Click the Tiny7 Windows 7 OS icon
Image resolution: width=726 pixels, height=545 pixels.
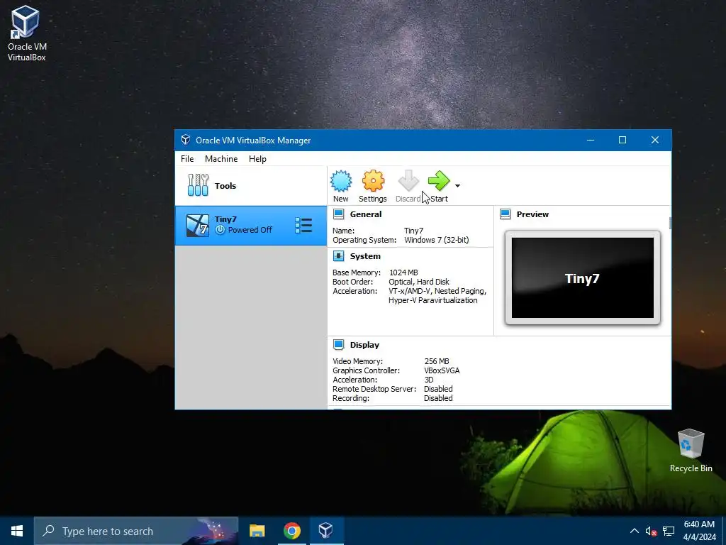click(x=198, y=226)
